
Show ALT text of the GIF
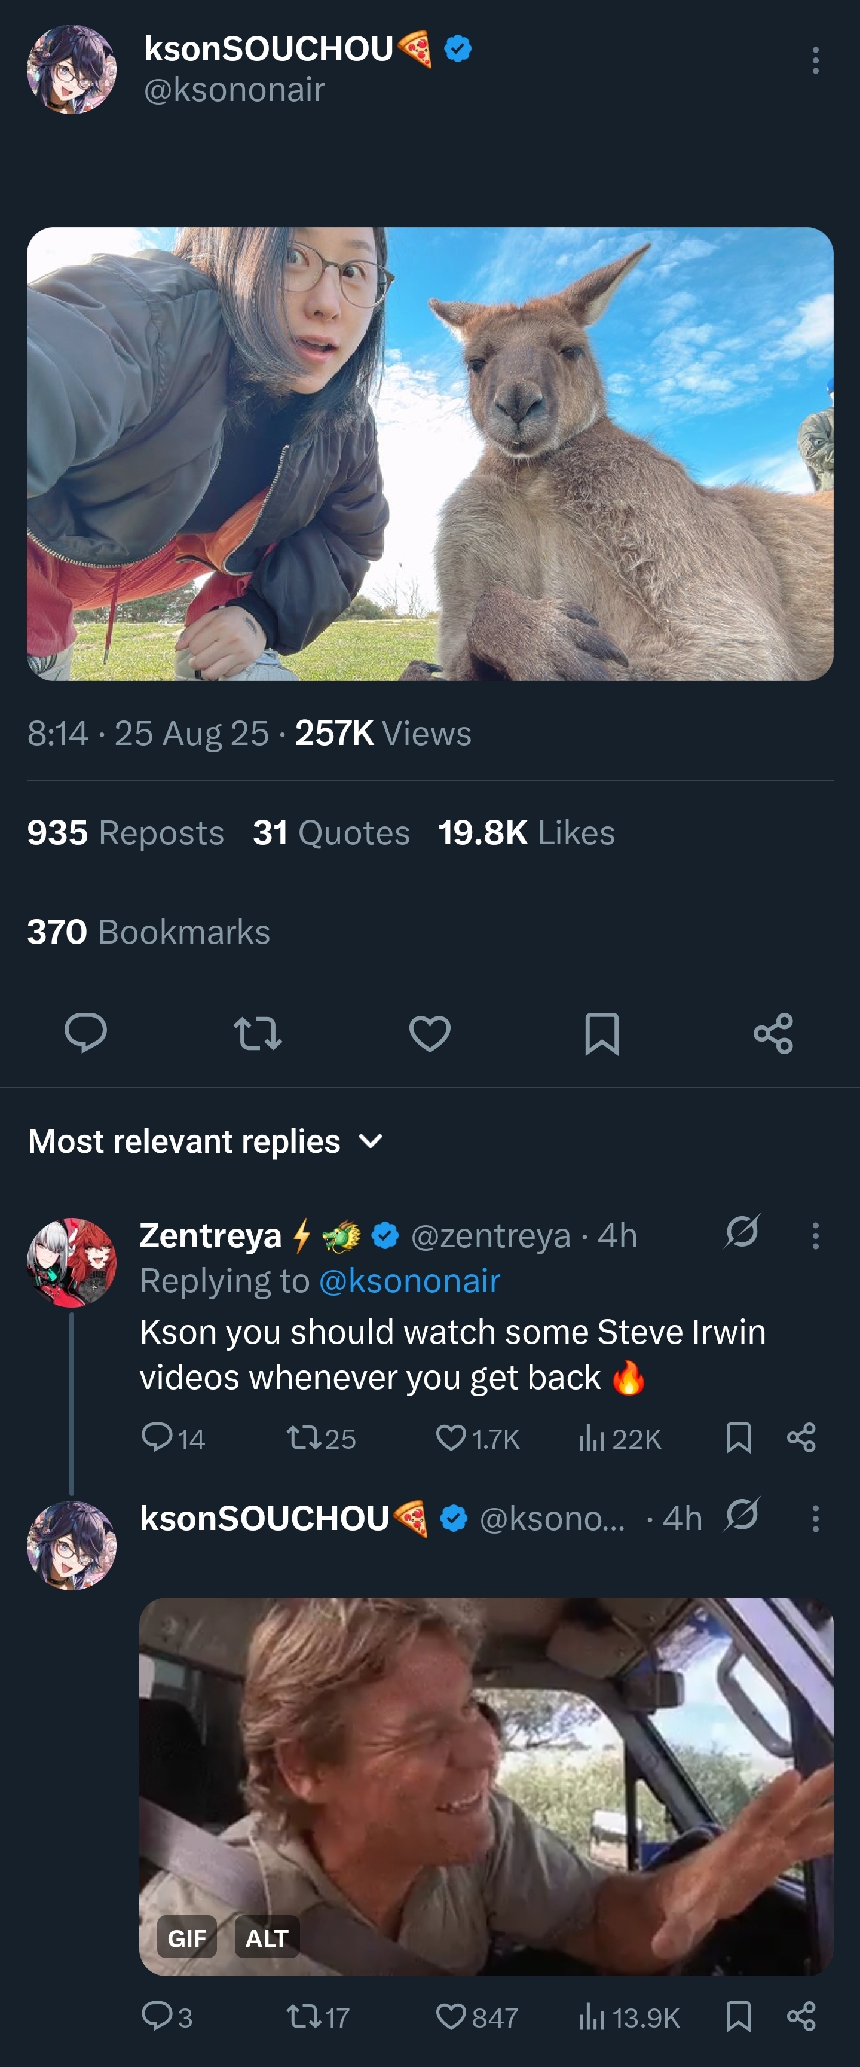(267, 1938)
